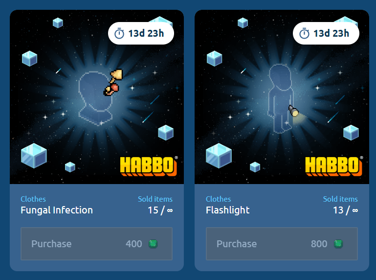Viewport: 376px width, 280px height.
Task: Open the Fungal Infection preview image
Action: click(x=97, y=97)
